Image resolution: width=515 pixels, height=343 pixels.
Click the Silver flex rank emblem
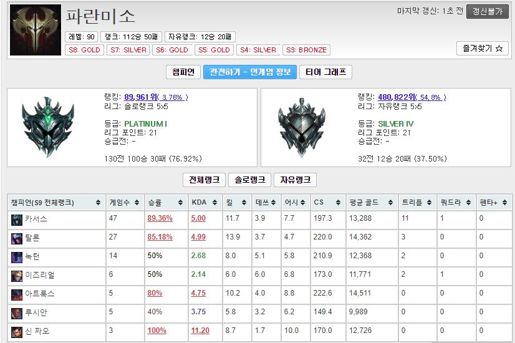(x=302, y=127)
